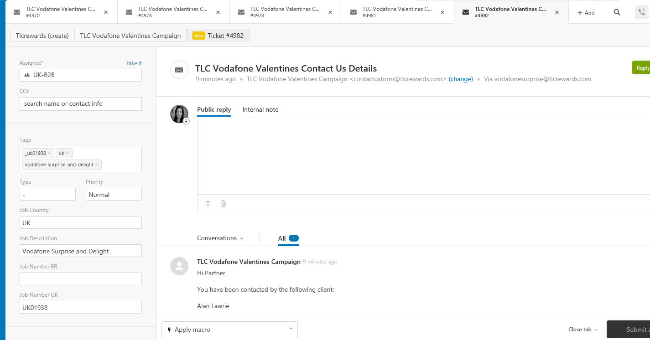Remove the vodafone_surprise_and_delight tag
The width and height of the screenshot is (650, 340).
tap(97, 165)
